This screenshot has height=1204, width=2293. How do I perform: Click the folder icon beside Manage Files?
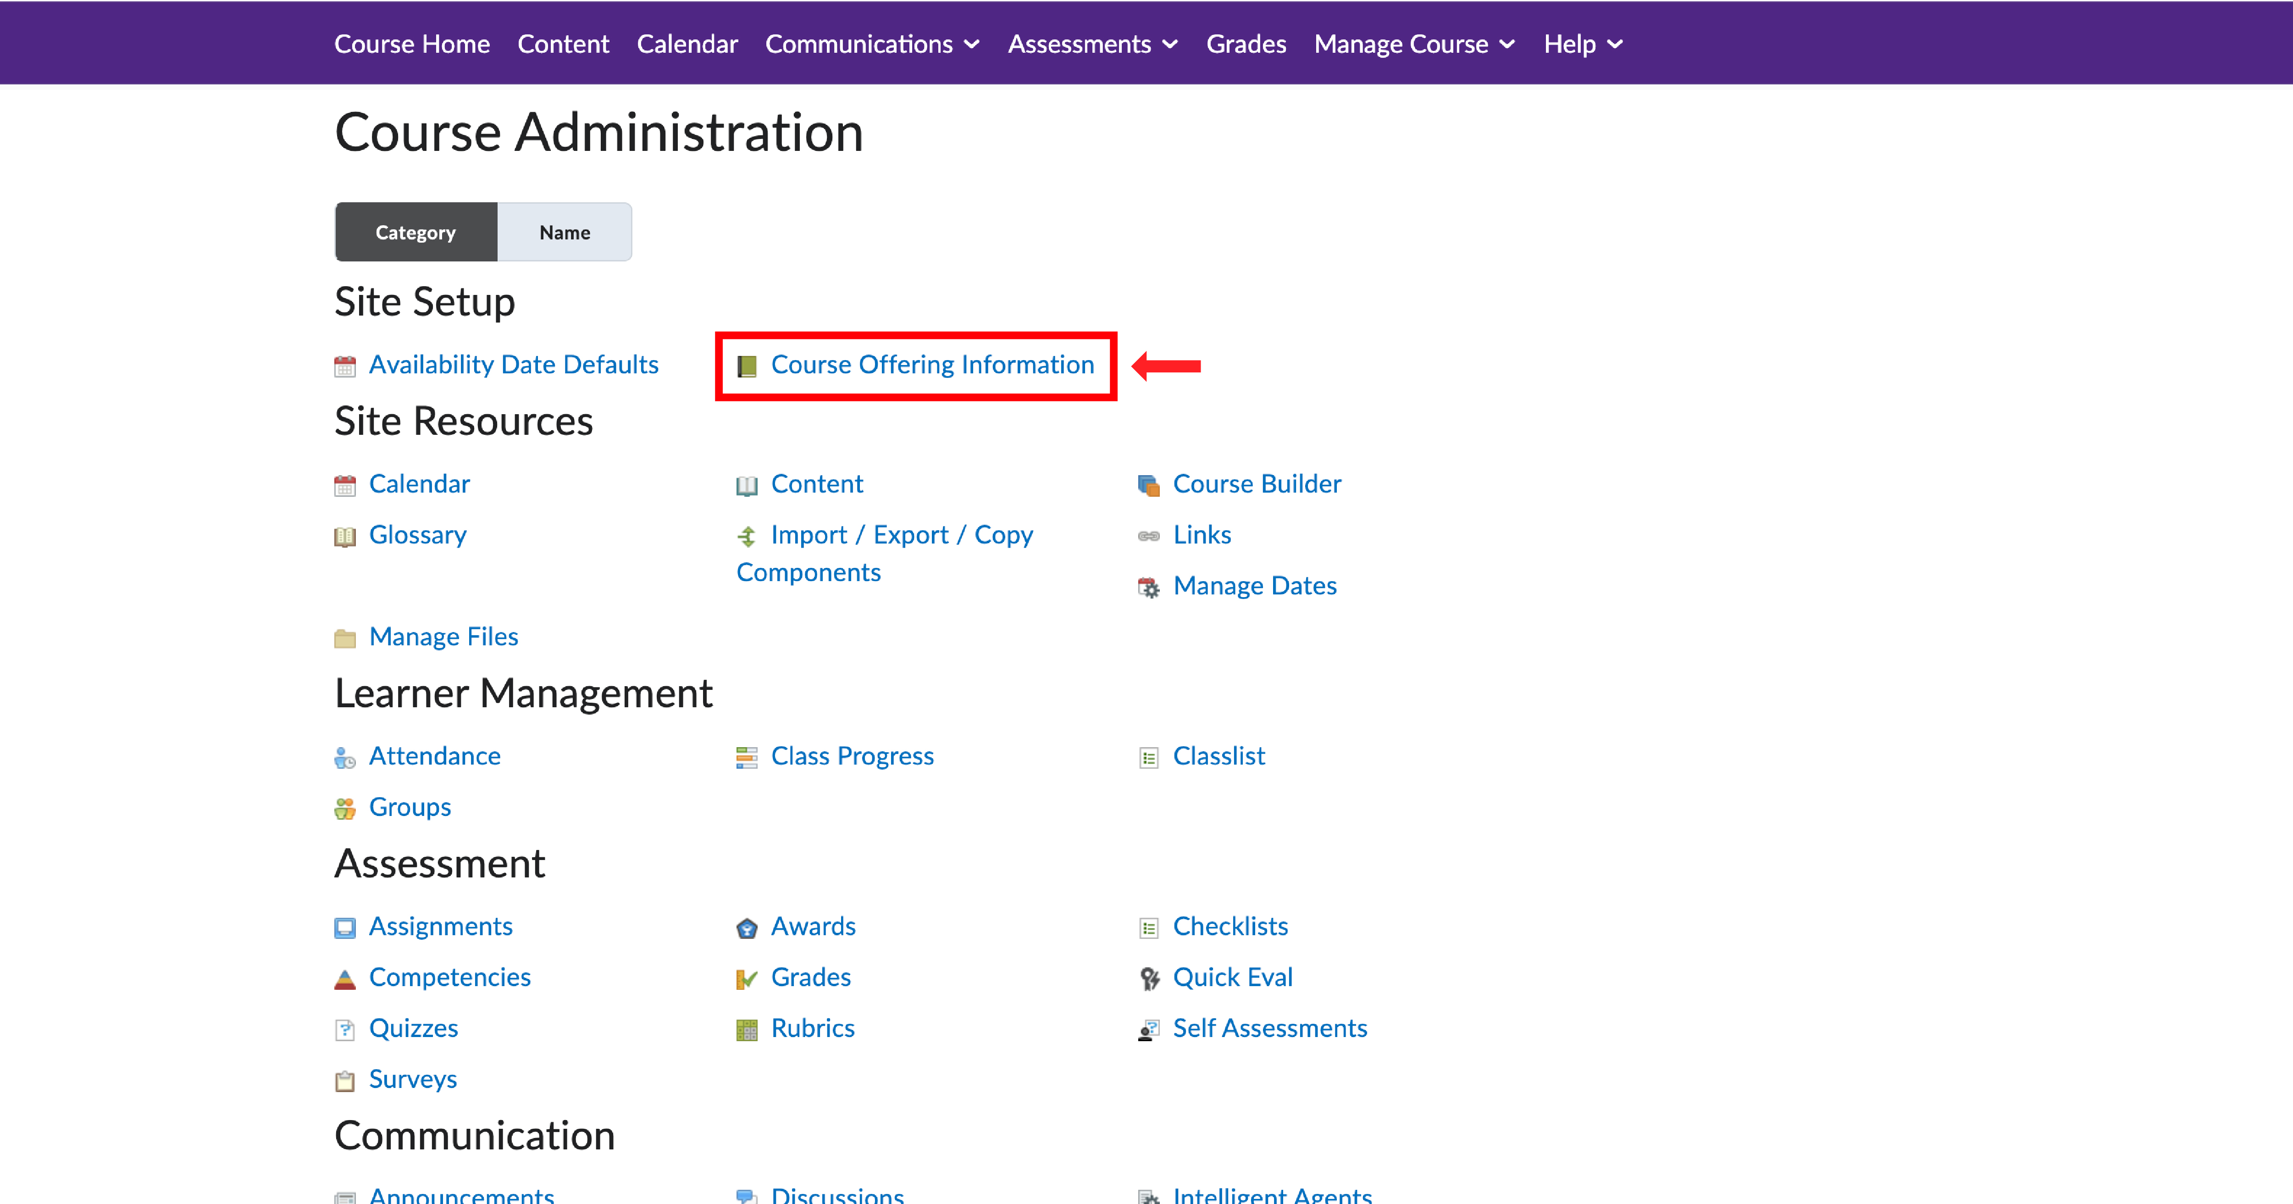(345, 638)
